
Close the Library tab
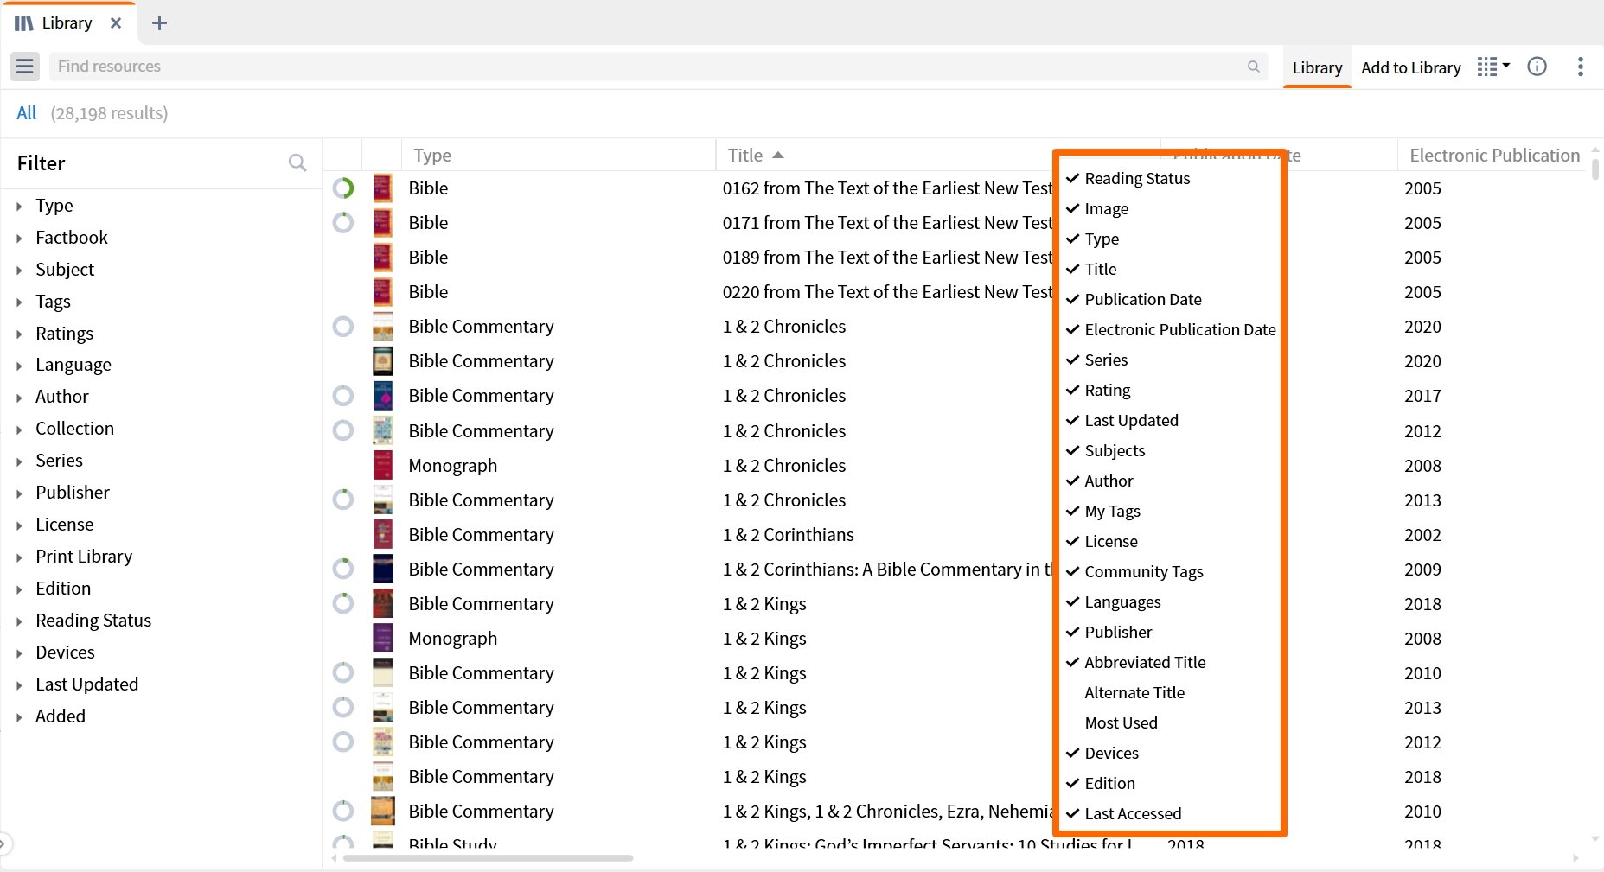tap(116, 23)
